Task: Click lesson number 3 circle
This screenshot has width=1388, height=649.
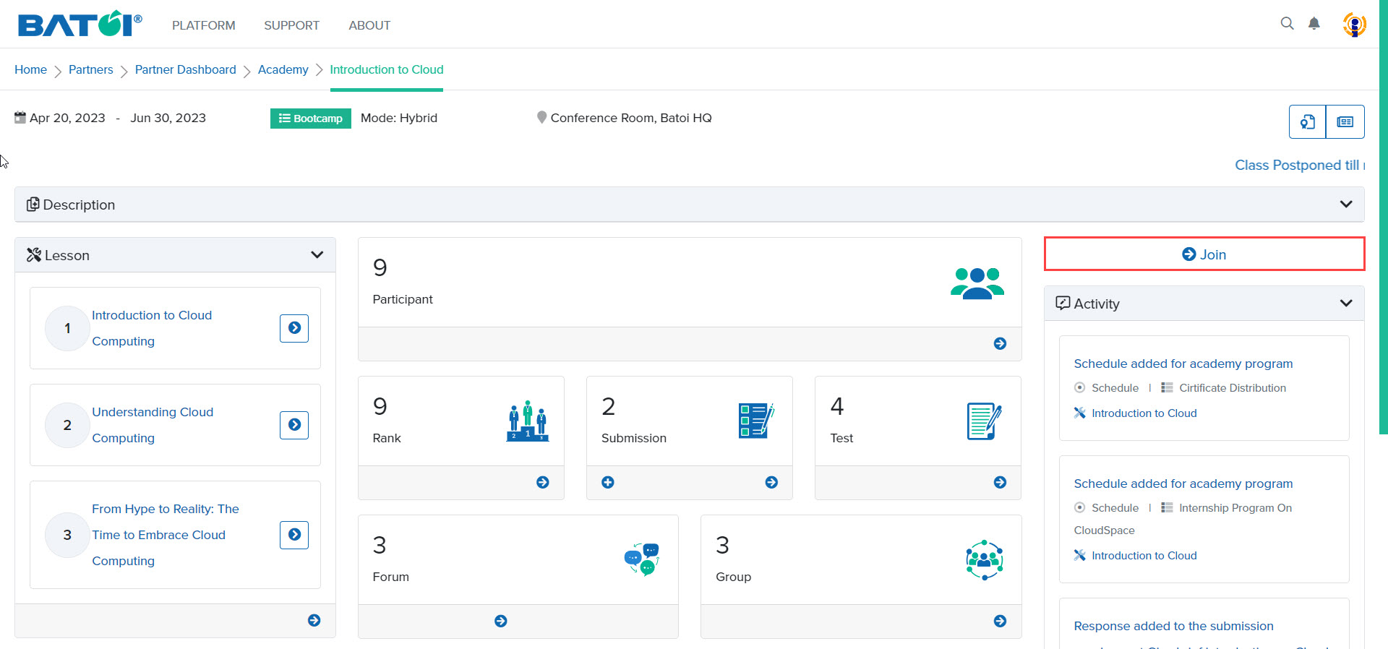Action: point(67,535)
